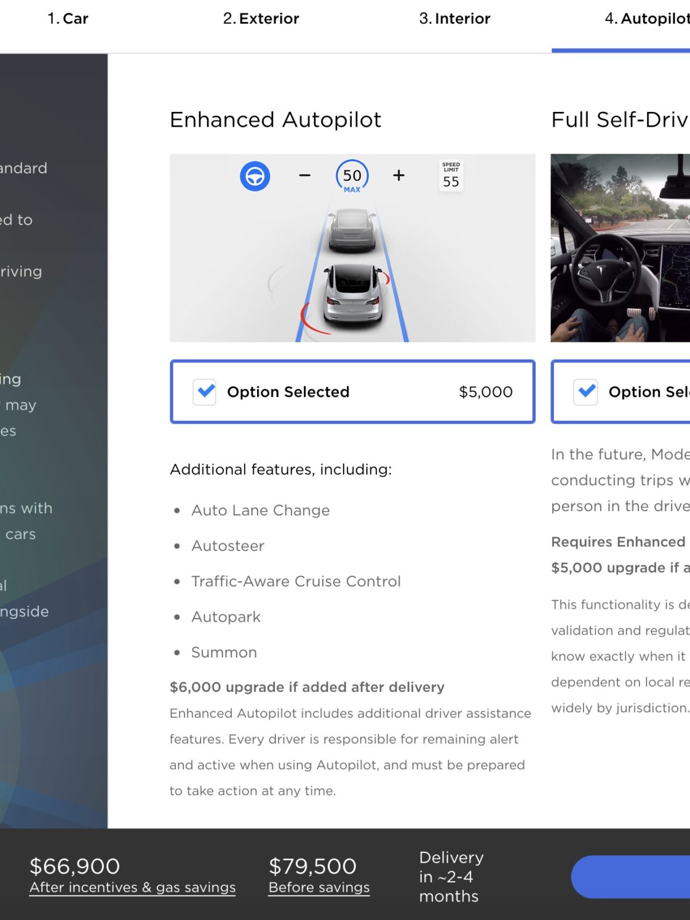This screenshot has height=920, width=690.
Task: Click the blue steering wheel Autosteer icon
Action: [255, 176]
